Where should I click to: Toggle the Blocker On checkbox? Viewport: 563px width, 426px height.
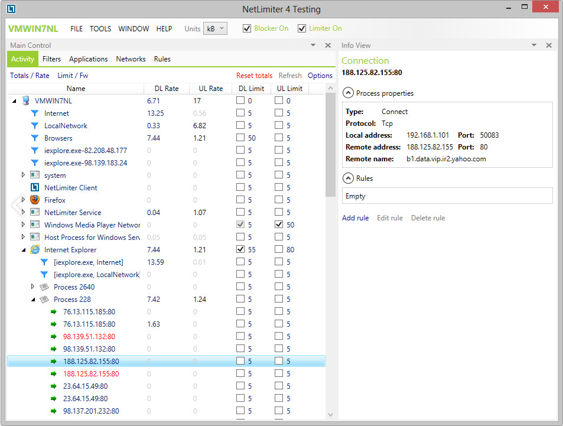(x=247, y=28)
